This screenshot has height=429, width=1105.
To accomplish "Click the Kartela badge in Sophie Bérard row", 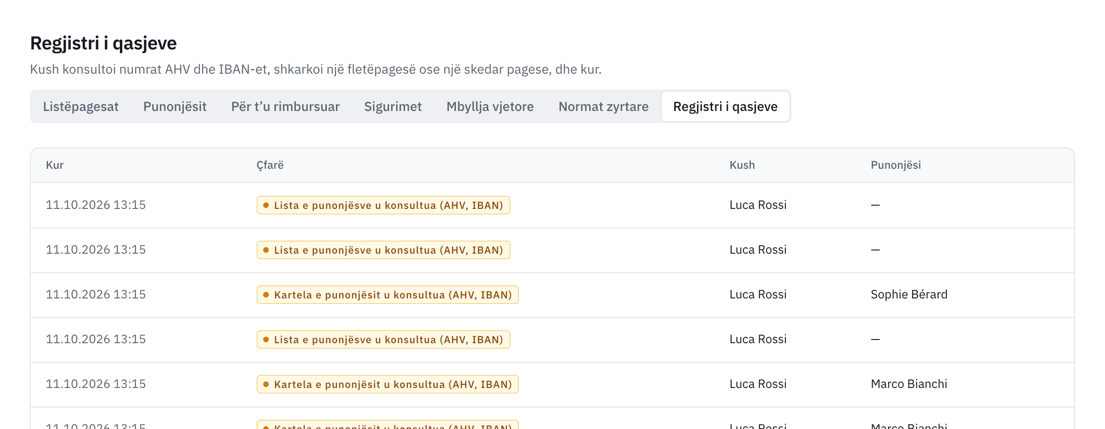I will click(x=388, y=295).
